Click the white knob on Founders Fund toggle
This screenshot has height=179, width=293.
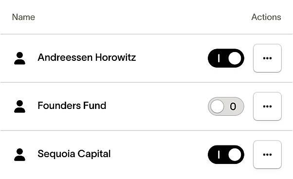(x=217, y=107)
